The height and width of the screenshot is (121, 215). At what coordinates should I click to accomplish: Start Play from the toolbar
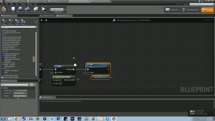click(44, 10)
